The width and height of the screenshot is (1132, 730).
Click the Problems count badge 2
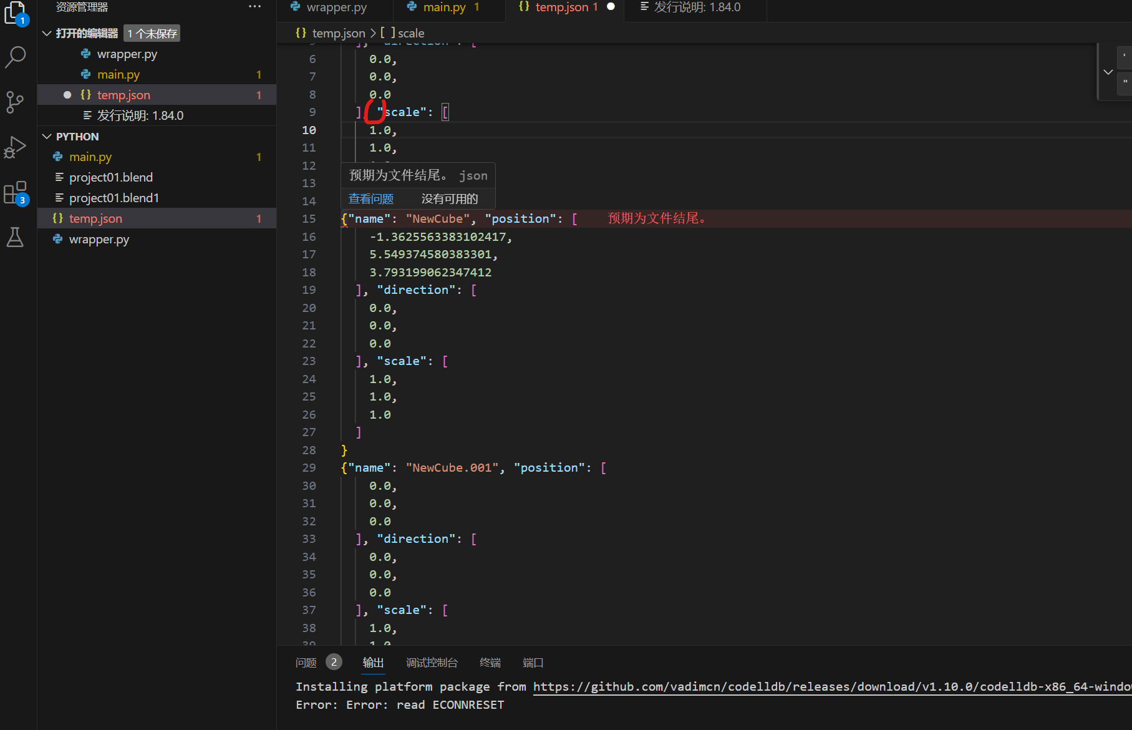click(x=334, y=662)
